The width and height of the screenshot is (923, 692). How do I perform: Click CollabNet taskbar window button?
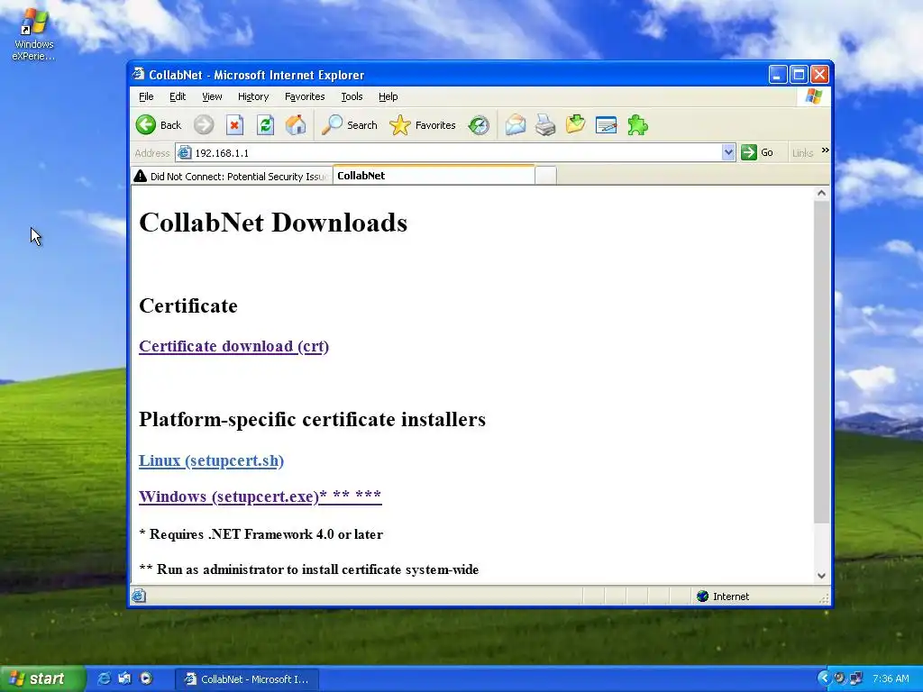pos(247,679)
